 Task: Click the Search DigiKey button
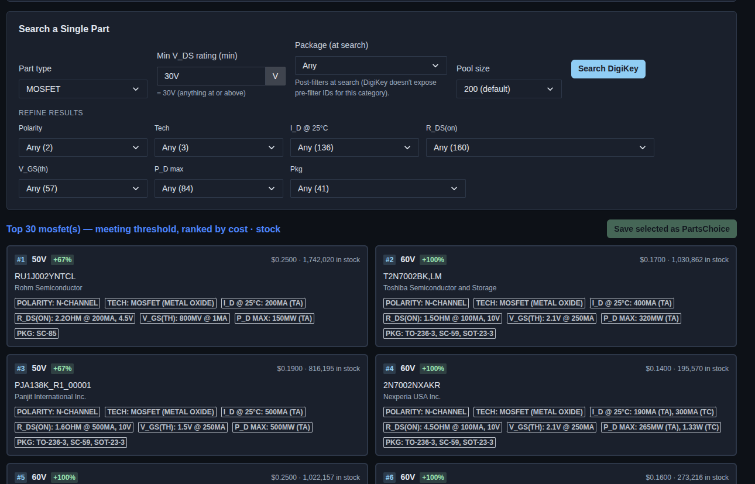608,68
